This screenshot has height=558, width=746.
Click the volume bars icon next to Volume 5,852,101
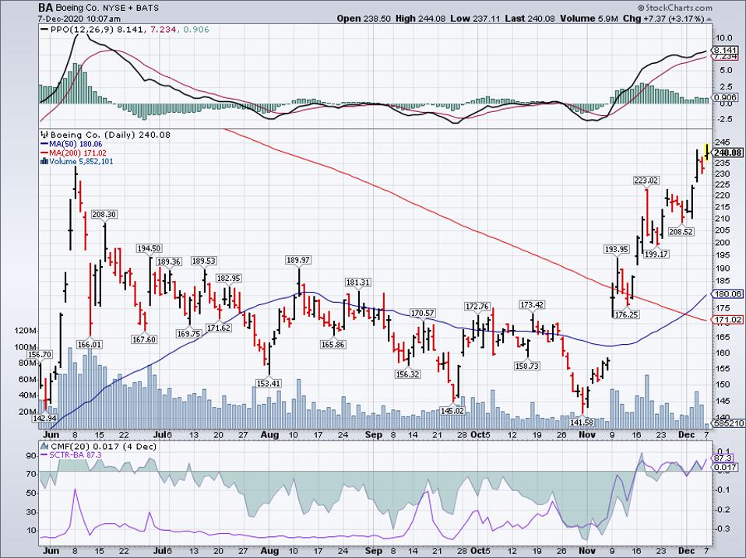point(44,162)
